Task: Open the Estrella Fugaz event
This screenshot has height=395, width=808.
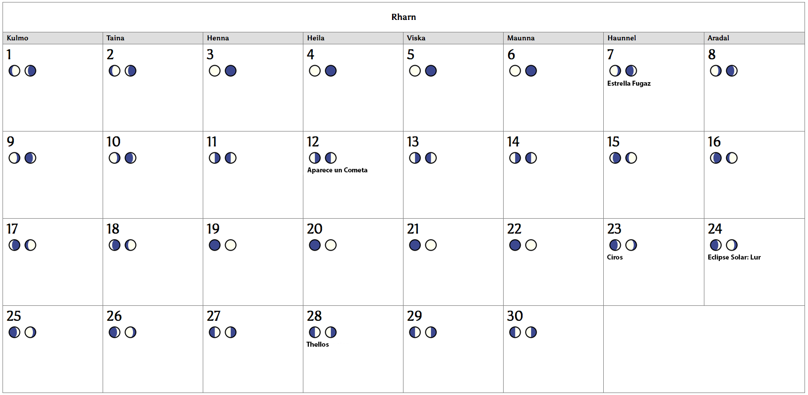Action: click(629, 84)
